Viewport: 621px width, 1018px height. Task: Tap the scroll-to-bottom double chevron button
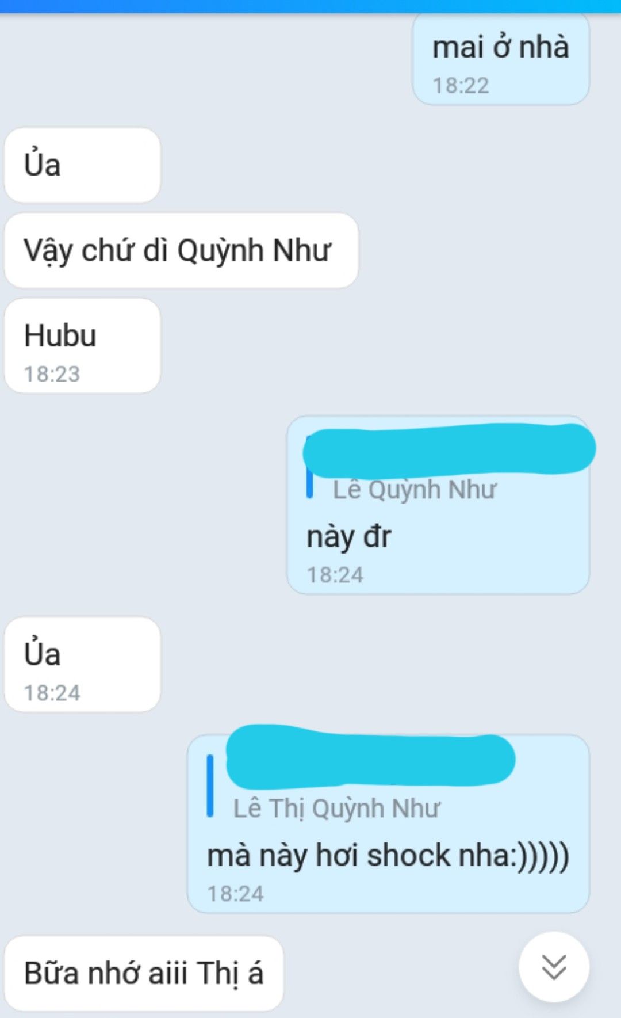coord(554,967)
